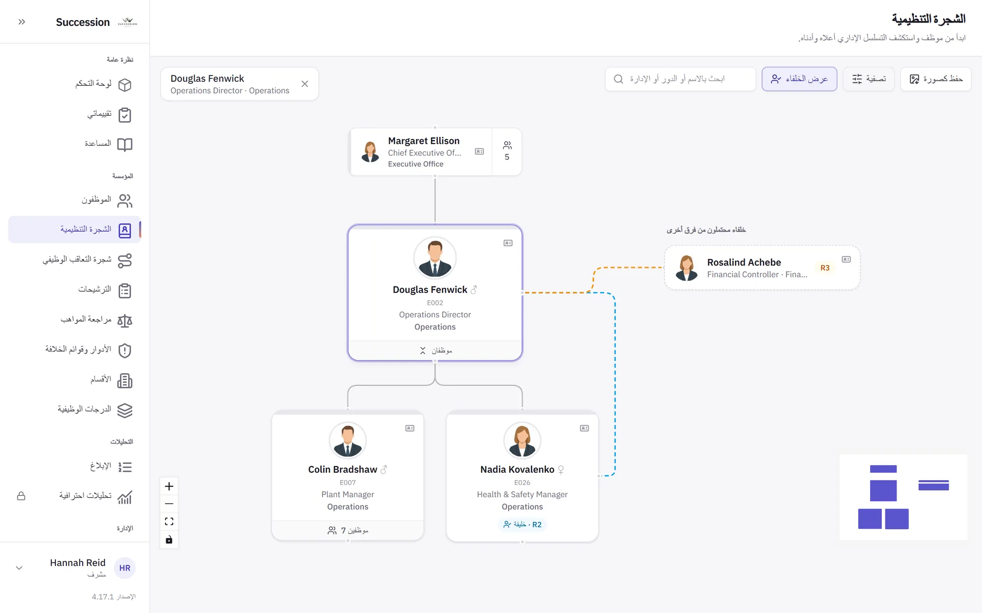Expand Margaret Ellison's 5 direct reports
Image resolution: width=982 pixels, height=613 pixels.
507,152
